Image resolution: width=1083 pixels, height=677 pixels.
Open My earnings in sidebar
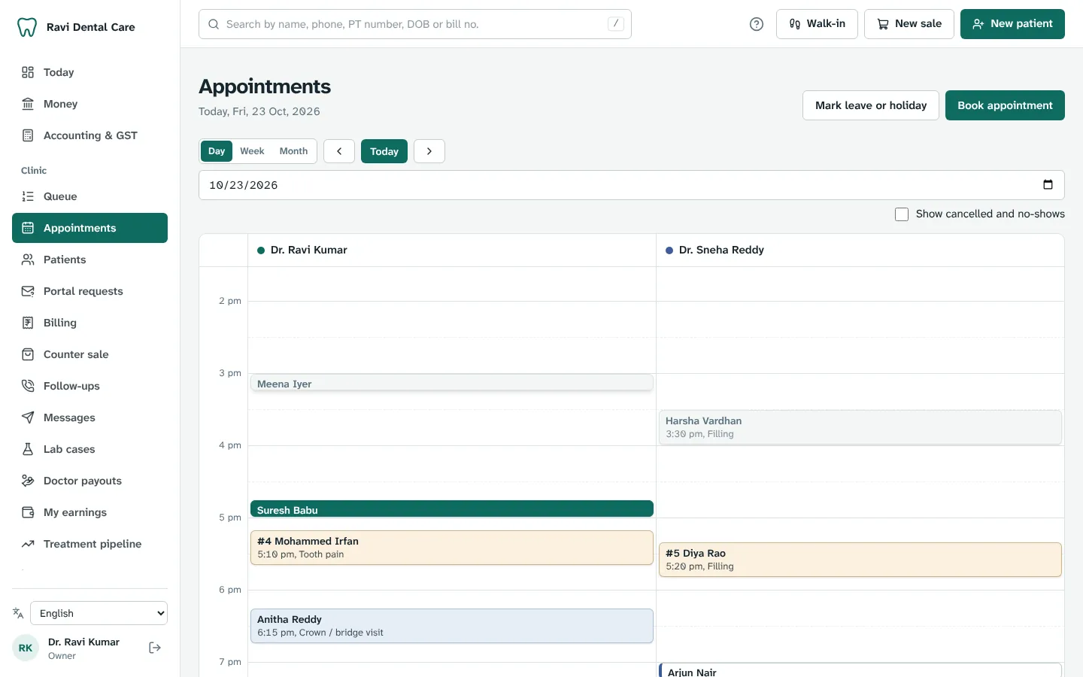[x=89, y=512]
